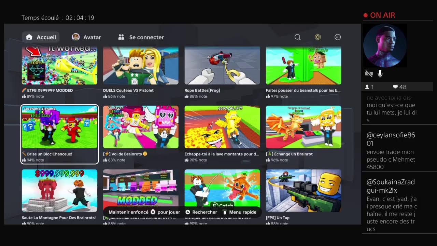
Task: Click the thumbs-up next to 83% note
Action: (x=105, y=160)
